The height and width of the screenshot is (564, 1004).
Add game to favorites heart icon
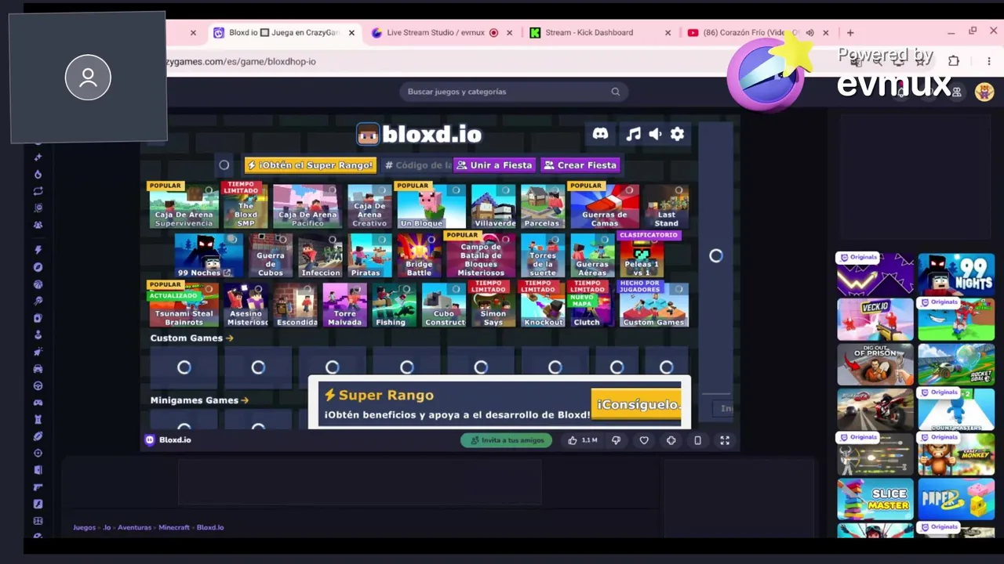644,440
